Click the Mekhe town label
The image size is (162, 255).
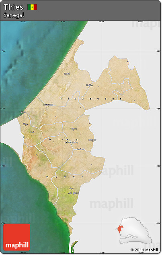89,85
